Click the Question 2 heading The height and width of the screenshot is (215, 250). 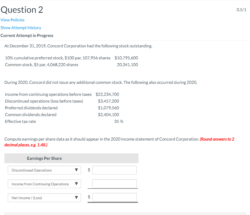22,10
